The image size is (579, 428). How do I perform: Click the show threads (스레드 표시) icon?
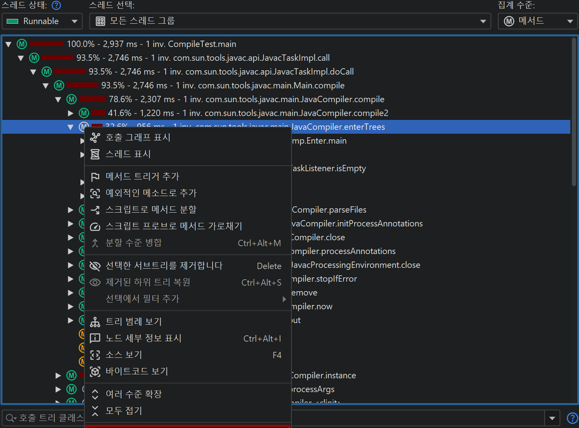95,154
